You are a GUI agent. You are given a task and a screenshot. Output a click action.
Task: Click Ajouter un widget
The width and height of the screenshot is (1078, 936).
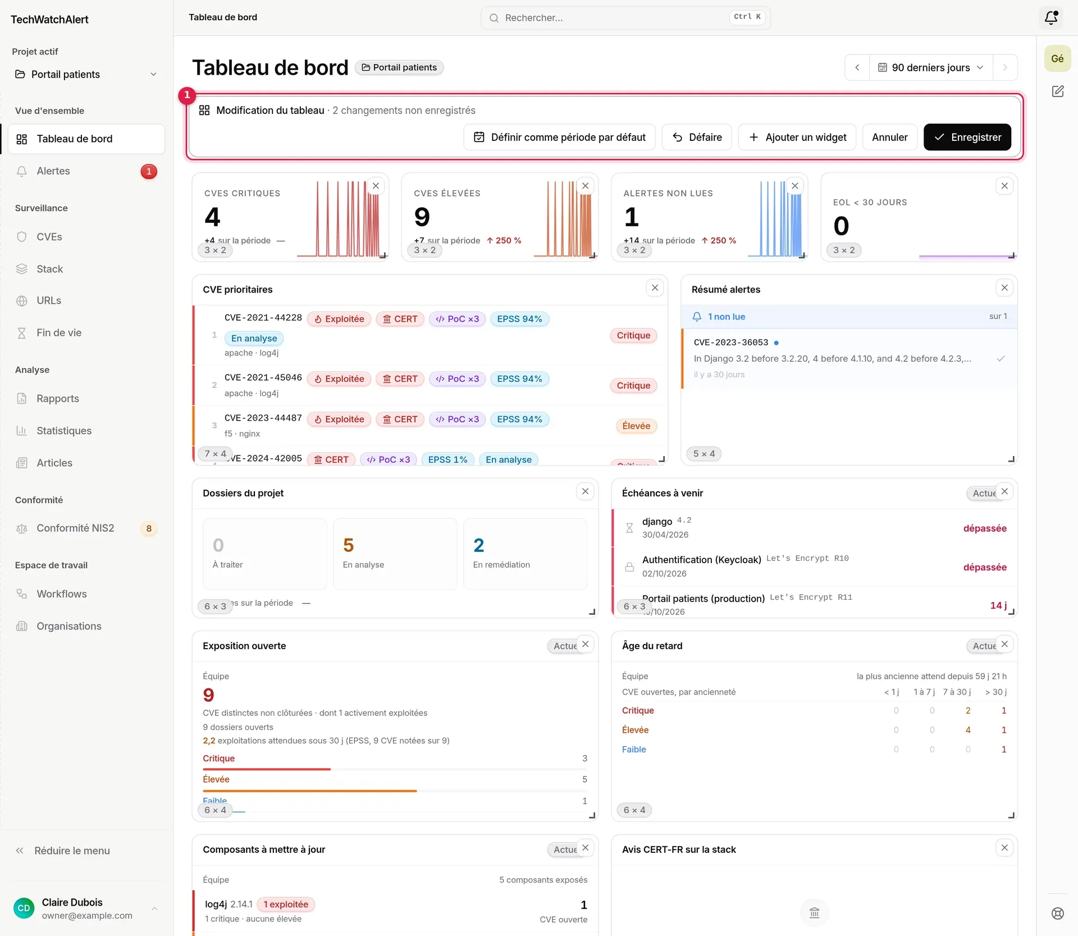(797, 137)
